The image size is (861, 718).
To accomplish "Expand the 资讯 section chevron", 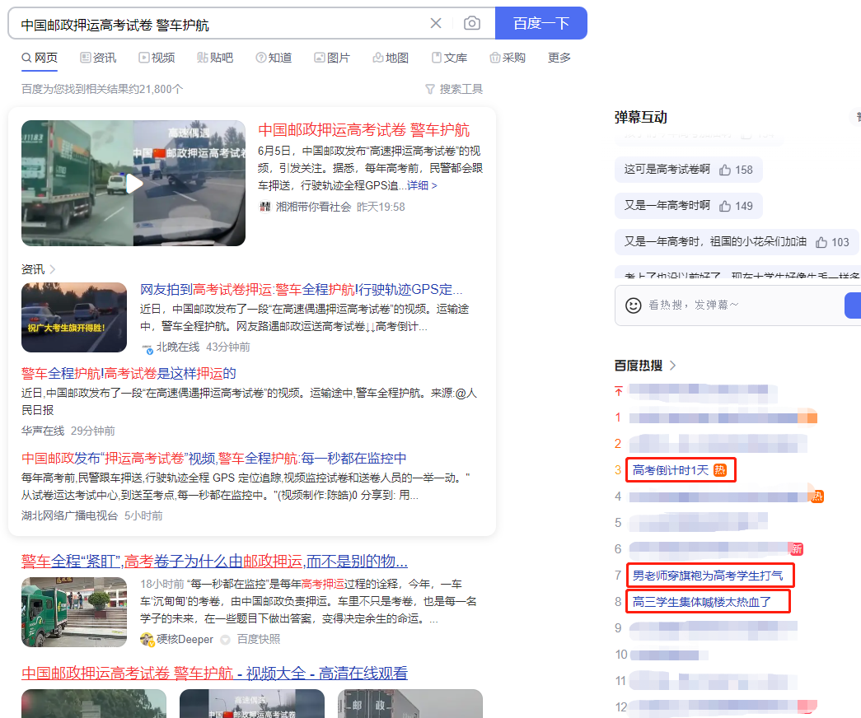I will (53, 269).
